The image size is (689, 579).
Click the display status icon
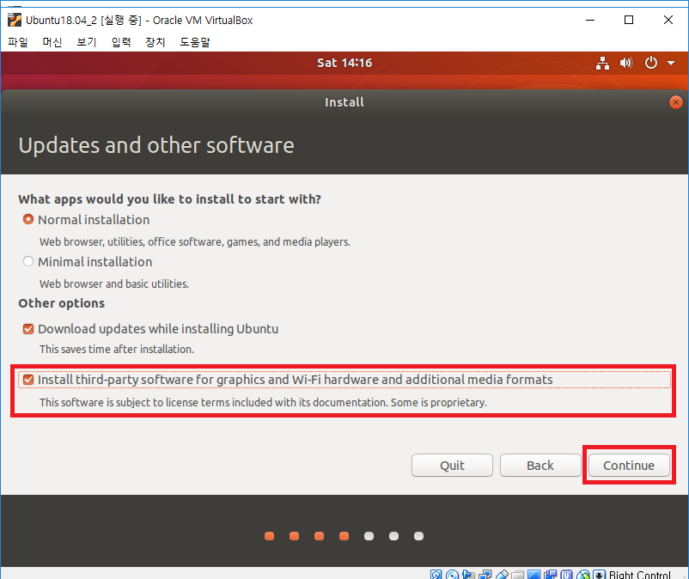[x=534, y=575]
